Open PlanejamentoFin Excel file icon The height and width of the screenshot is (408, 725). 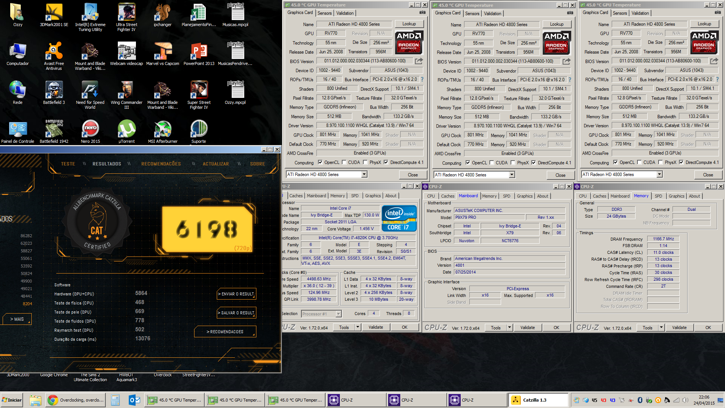coord(199,15)
